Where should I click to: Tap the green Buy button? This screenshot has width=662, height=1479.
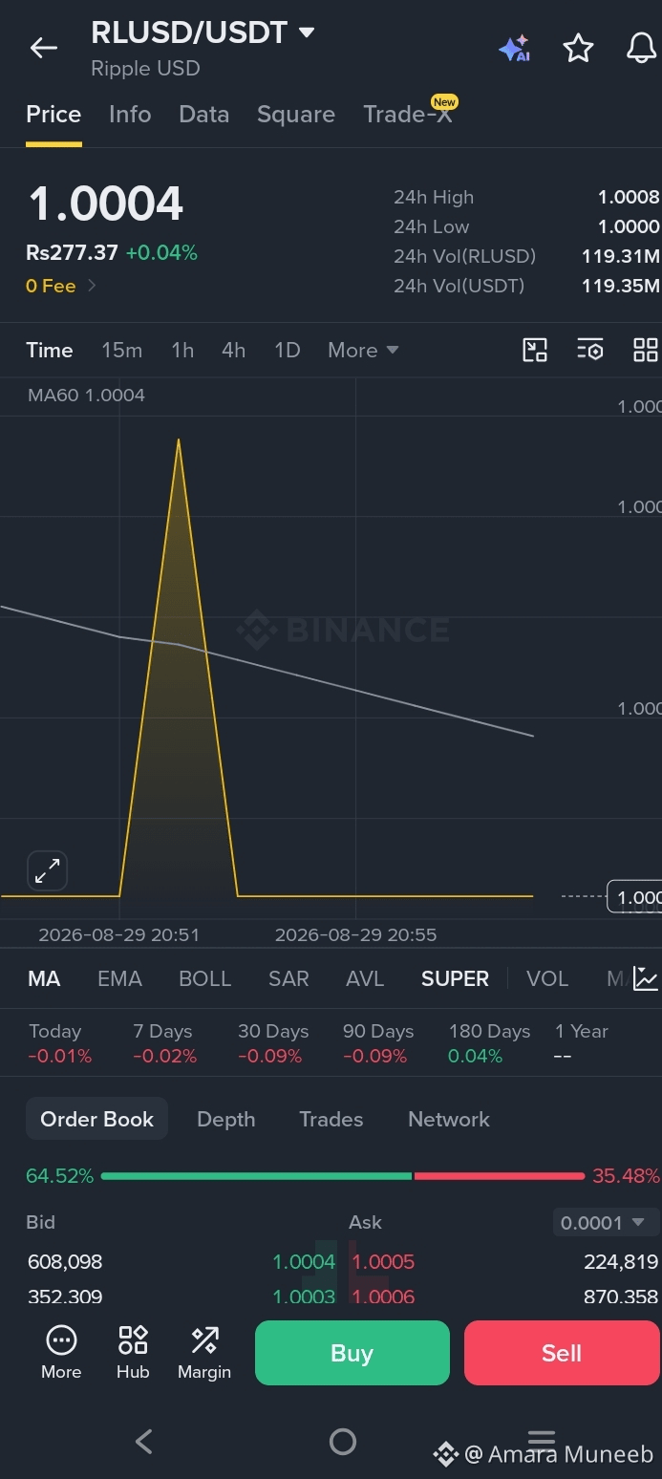click(352, 1353)
